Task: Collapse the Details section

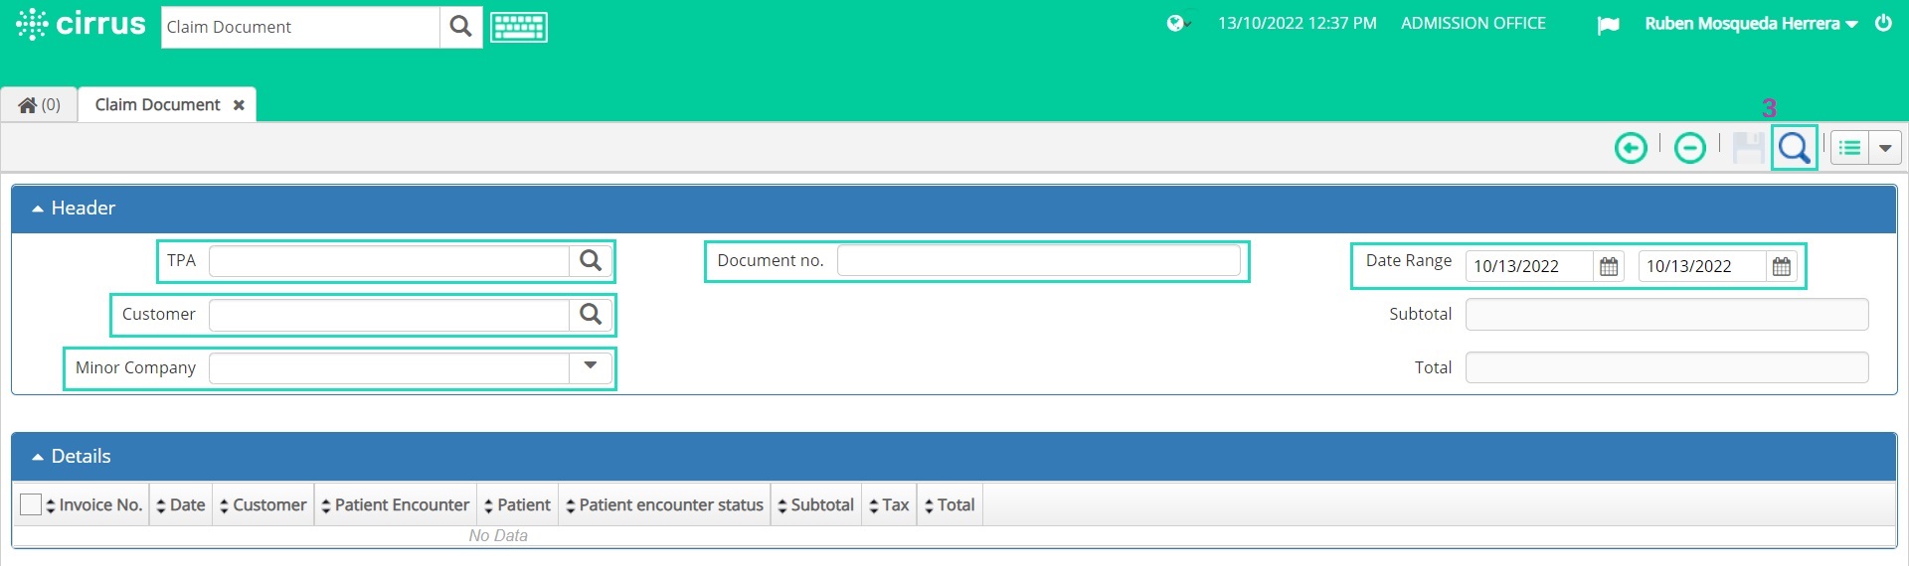Action: 38,457
